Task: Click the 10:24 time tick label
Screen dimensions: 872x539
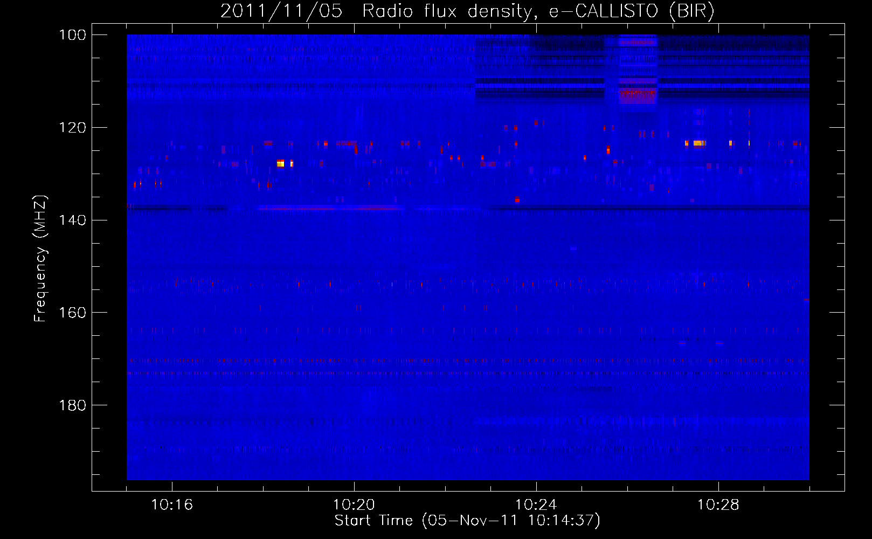Action: pos(536,505)
